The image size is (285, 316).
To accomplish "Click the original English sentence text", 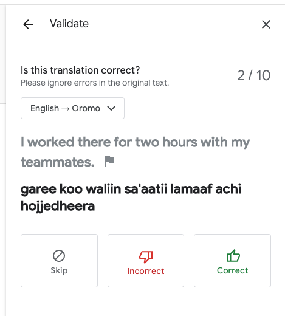I will coord(136,152).
